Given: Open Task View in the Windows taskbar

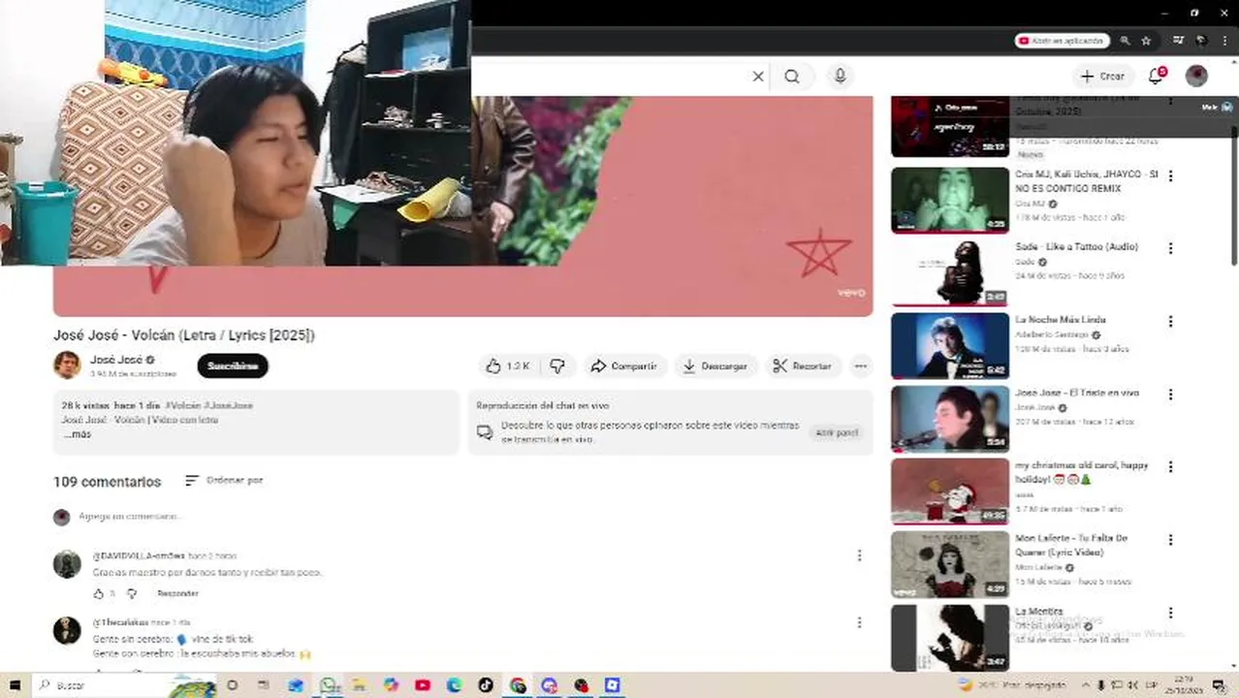Looking at the screenshot, I should 264,685.
